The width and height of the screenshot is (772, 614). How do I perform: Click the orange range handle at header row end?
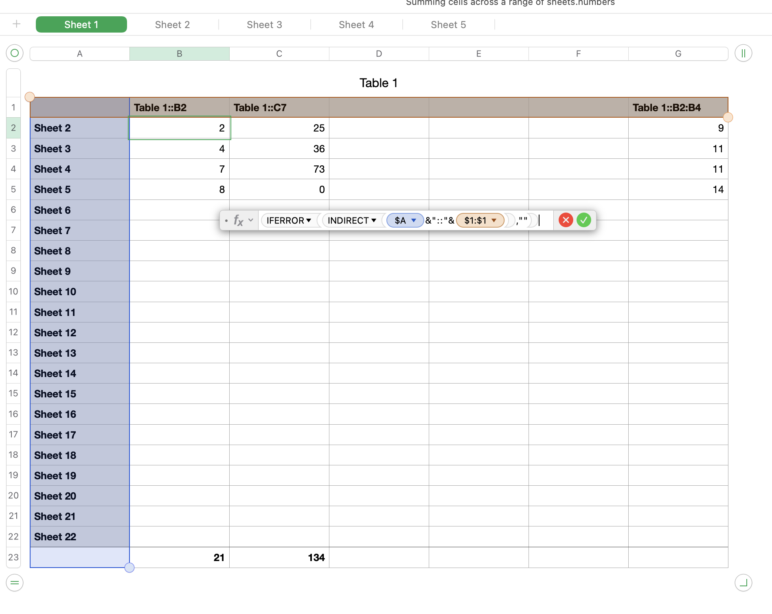tap(728, 117)
